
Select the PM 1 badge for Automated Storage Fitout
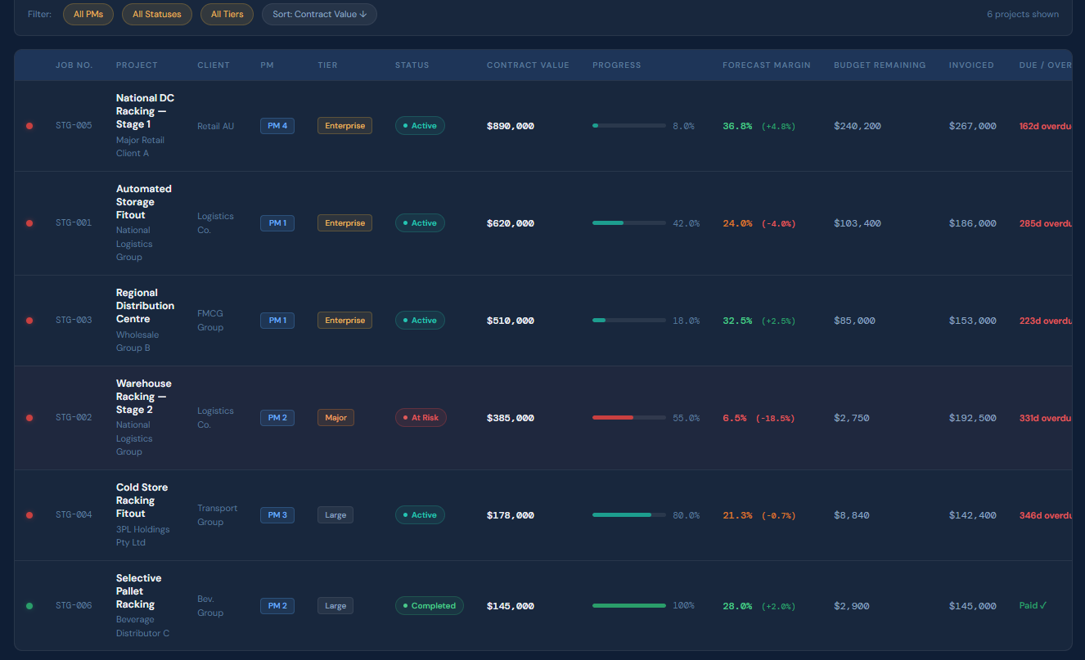(x=277, y=222)
